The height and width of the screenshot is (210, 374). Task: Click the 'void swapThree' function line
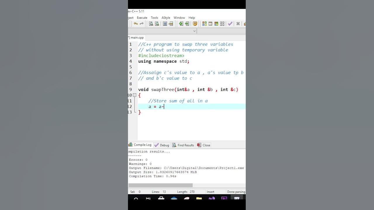(x=188, y=90)
